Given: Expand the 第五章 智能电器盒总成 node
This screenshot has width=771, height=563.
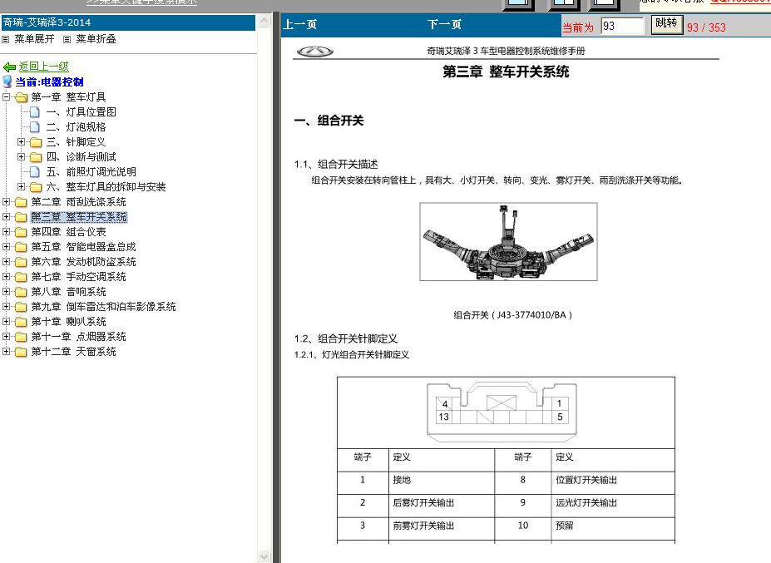Looking at the screenshot, I should click(x=6, y=246).
